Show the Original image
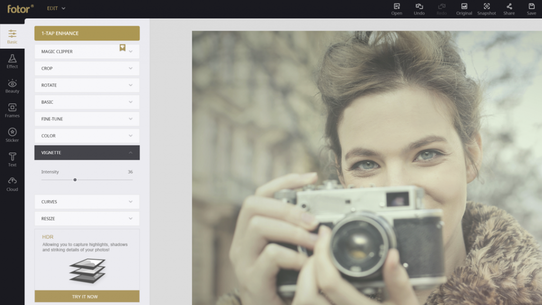542x305 pixels. (464, 9)
